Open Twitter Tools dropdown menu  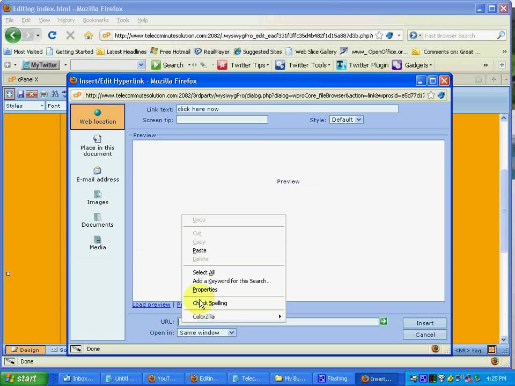tap(303, 65)
